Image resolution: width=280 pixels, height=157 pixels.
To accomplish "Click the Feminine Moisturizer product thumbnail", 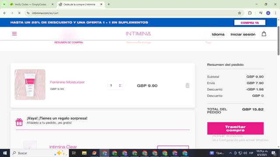I will click(30, 85).
